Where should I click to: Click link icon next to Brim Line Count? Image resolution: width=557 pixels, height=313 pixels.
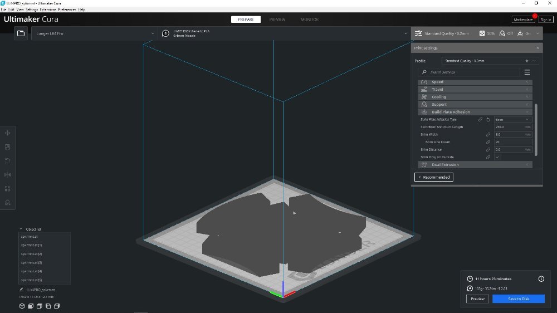[488, 142]
